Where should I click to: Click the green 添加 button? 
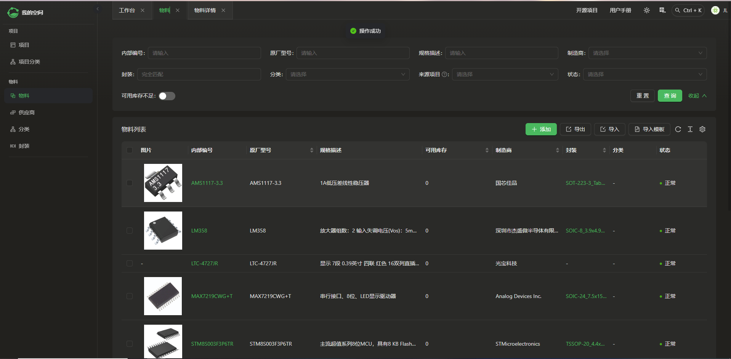[x=541, y=129]
